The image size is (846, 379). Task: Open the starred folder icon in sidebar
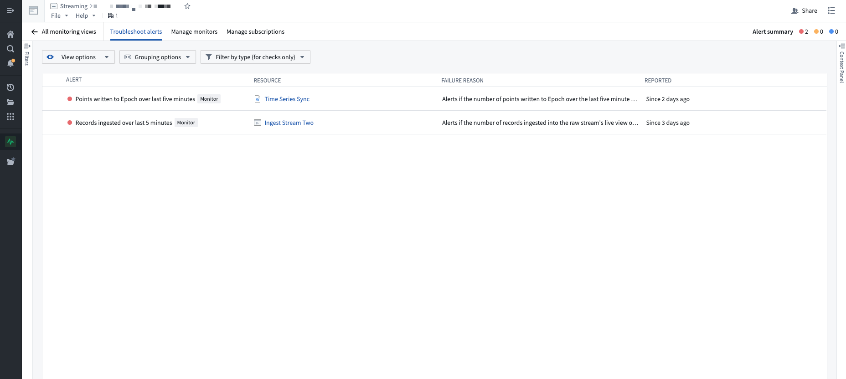[10, 161]
